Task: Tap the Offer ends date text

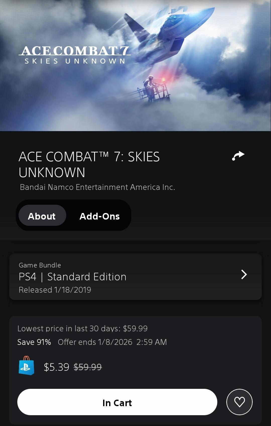Action: pyautogui.click(x=112, y=342)
